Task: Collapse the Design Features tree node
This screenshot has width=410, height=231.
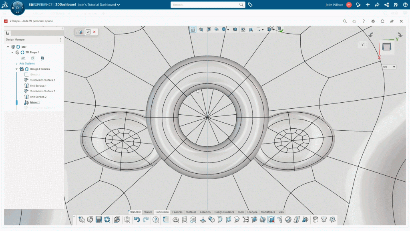Action: [x=16, y=69]
